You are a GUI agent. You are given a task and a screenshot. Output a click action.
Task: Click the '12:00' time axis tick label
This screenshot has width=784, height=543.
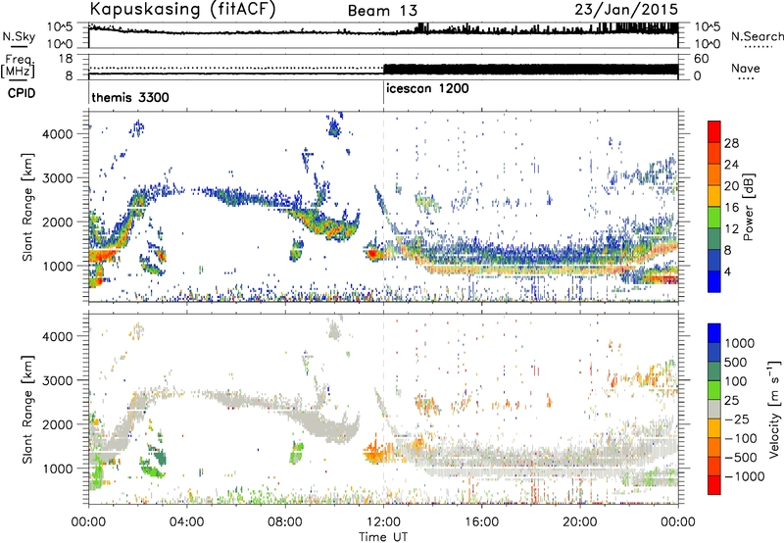(x=383, y=522)
